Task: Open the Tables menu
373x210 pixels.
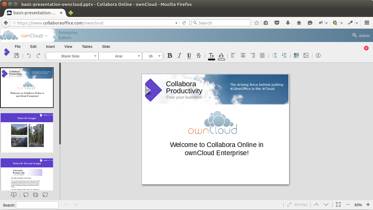Action: coord(87,47)
